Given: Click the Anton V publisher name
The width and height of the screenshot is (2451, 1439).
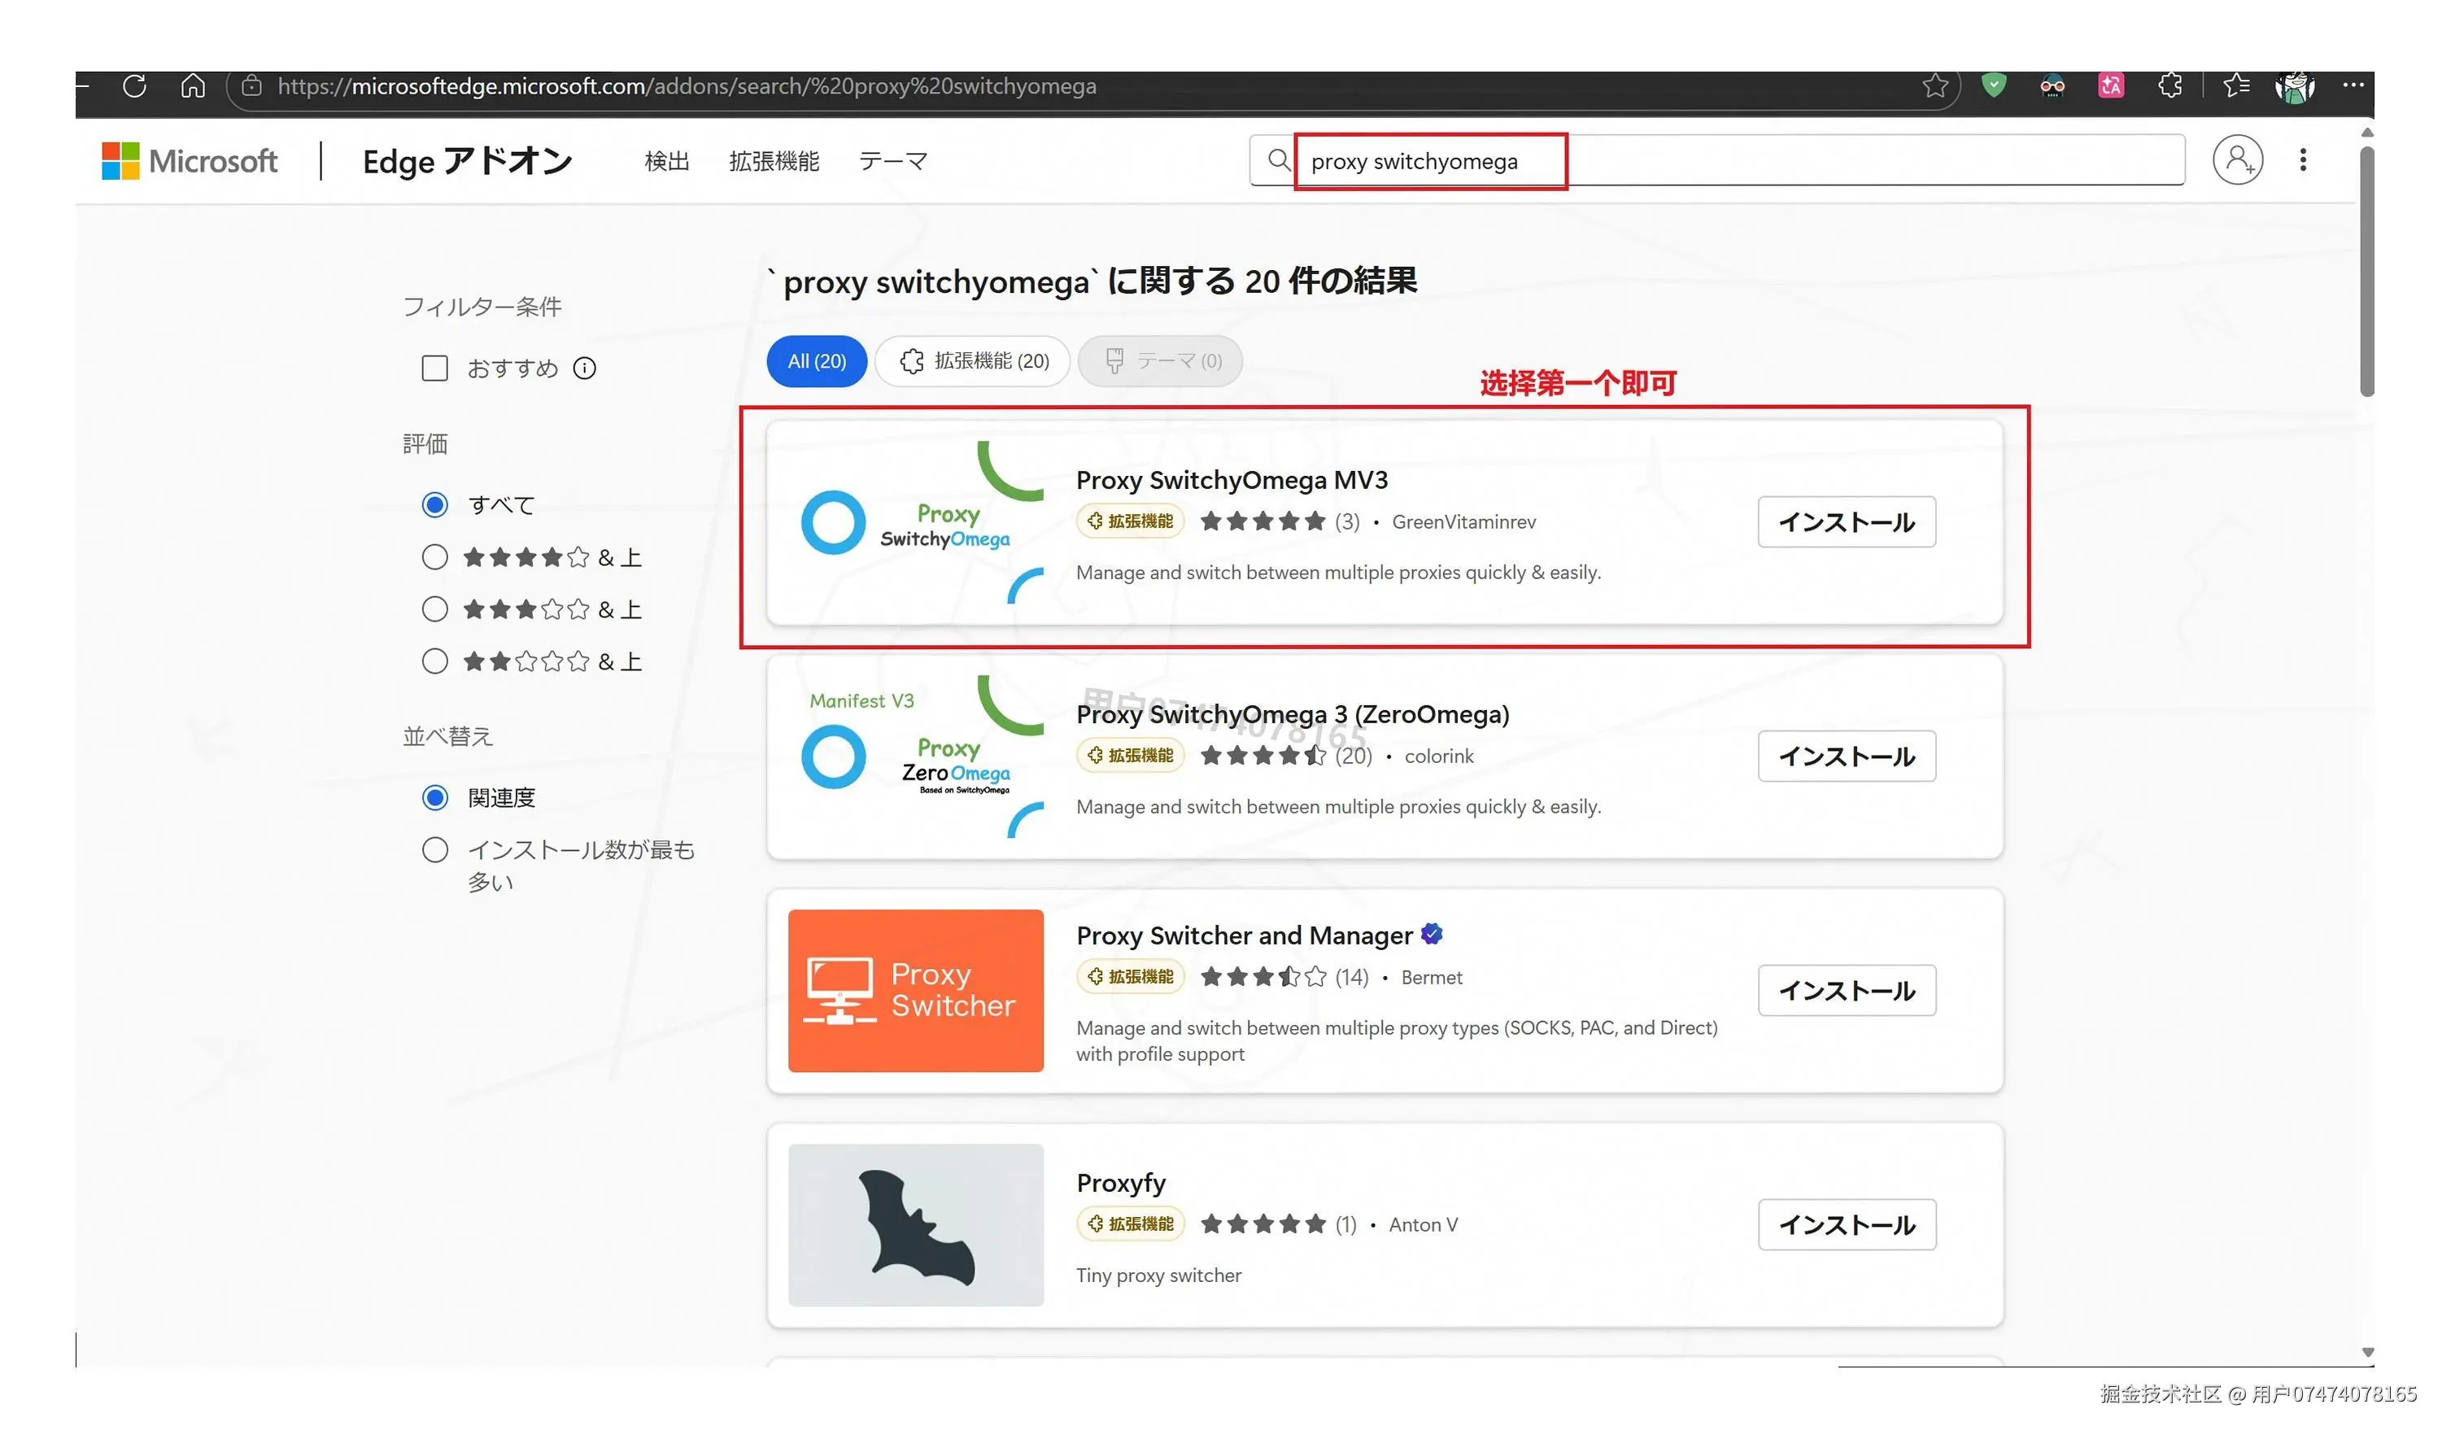Looking at the screenshot, I should [1423, 1225].
